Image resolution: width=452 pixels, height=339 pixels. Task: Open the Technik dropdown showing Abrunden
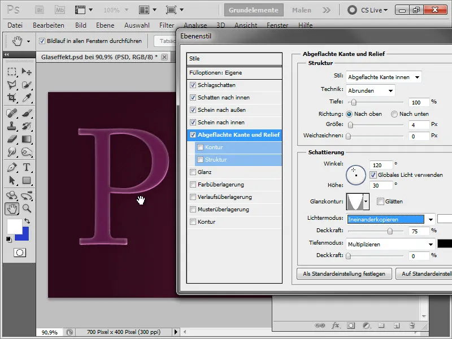coord(371,90)
